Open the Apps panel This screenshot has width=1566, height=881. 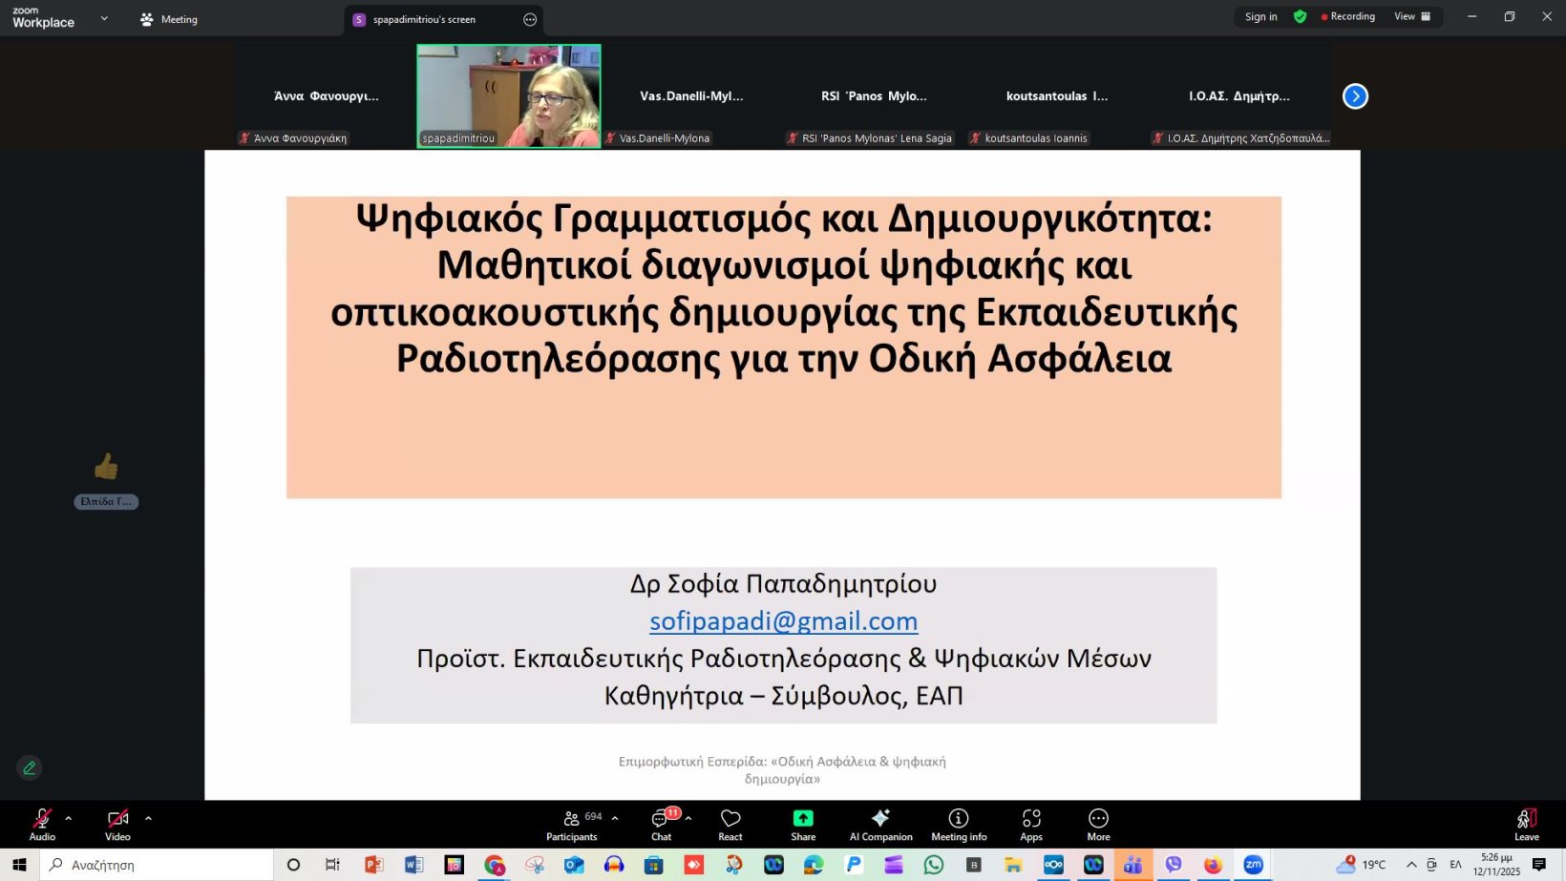pyautogui.click(x=1031, y=825)
